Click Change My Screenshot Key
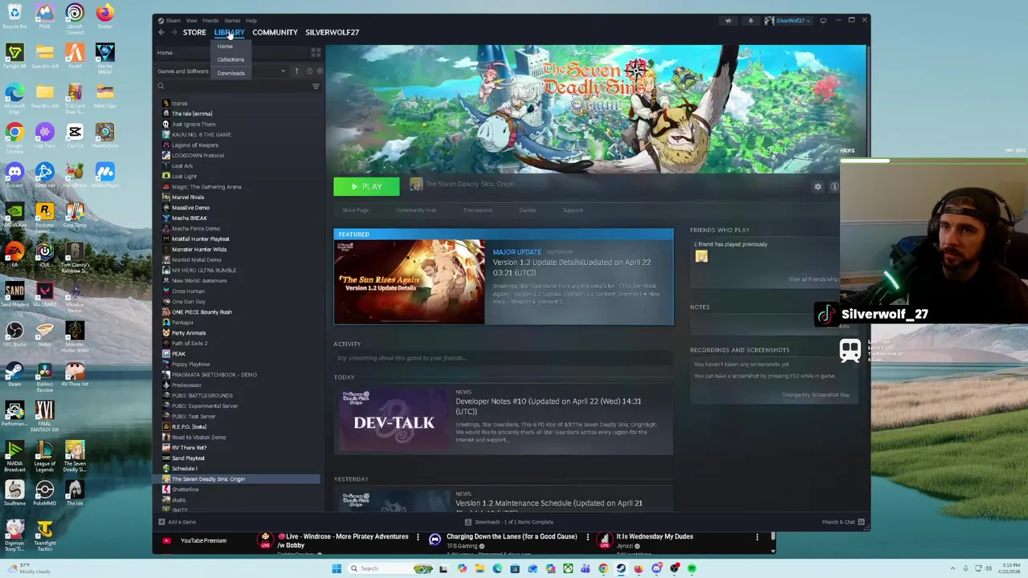The image size is (1028, 578). [815, 395]
